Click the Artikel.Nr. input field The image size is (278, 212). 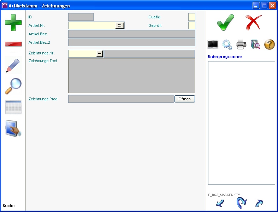91,25
